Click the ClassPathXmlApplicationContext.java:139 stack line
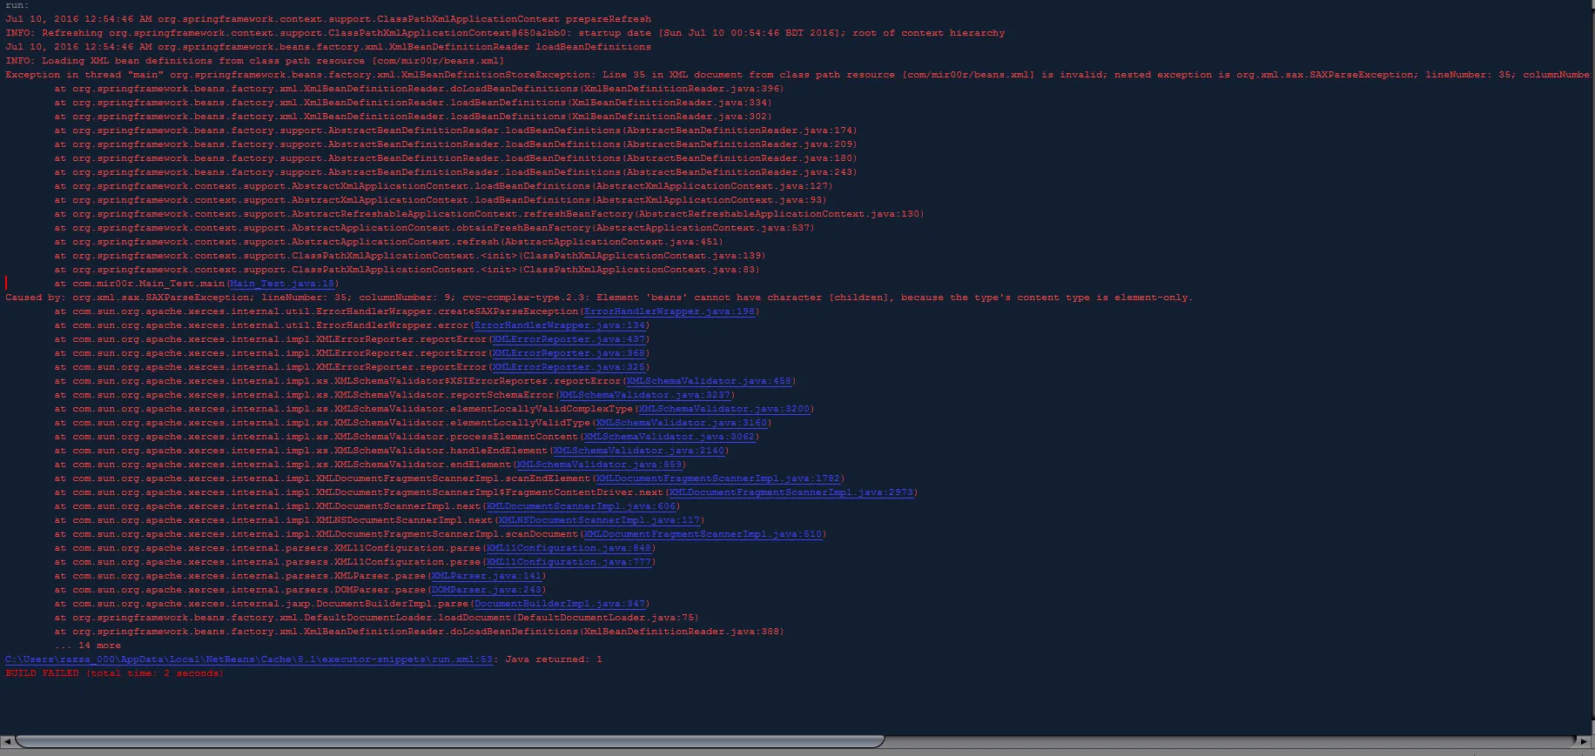Screen dimensions: 1595x756 click(x=410, y=256)
